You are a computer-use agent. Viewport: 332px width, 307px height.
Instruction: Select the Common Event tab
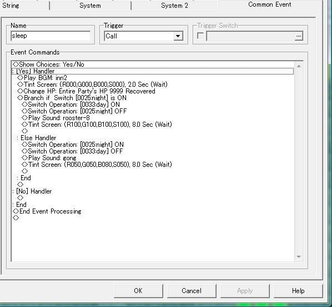pos(269,4)
